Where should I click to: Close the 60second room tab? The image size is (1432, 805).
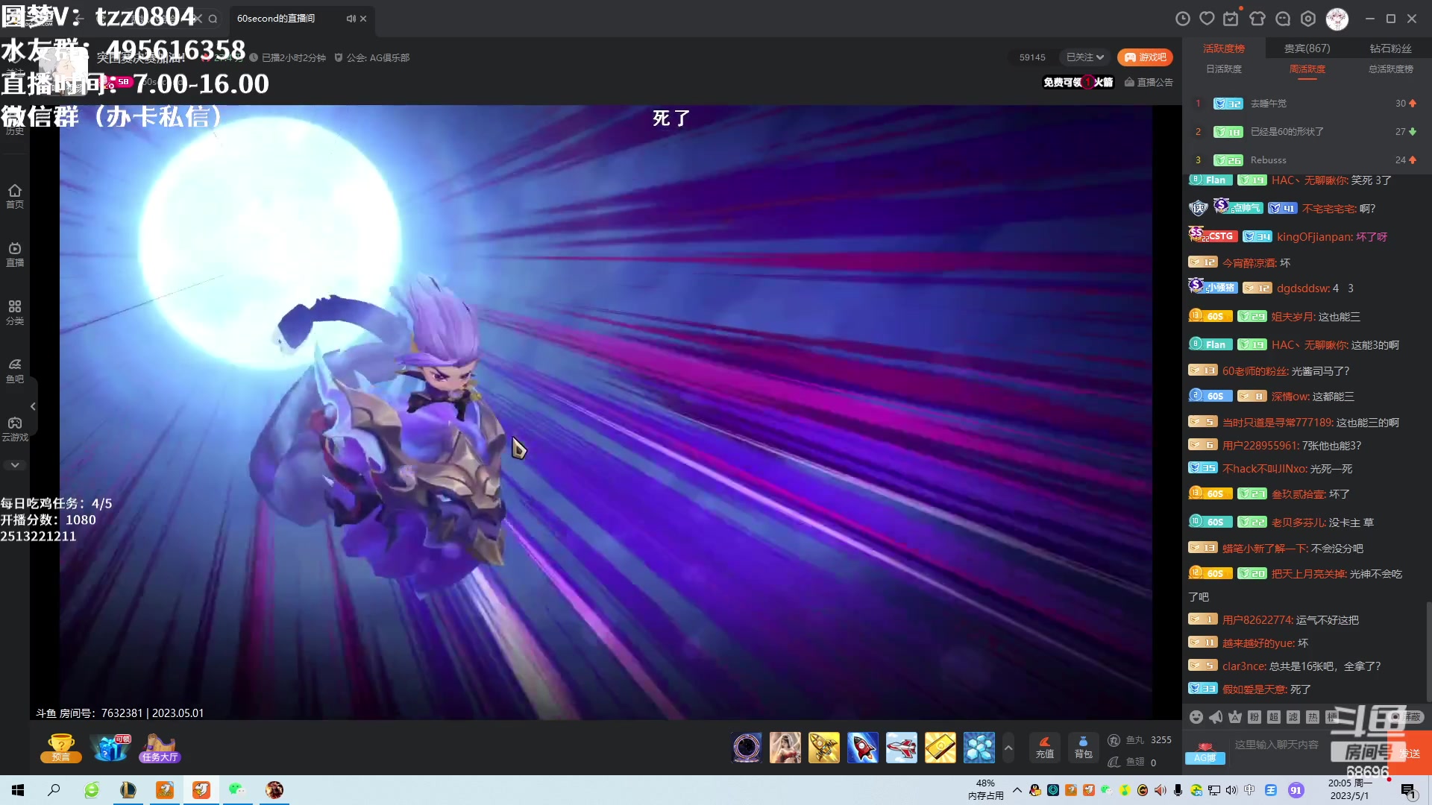tap(363, 19)
